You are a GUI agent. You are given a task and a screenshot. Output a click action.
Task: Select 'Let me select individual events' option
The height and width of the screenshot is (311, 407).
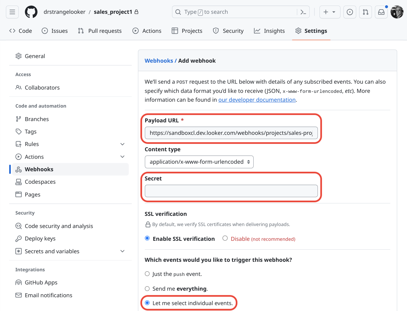(147, 303)
